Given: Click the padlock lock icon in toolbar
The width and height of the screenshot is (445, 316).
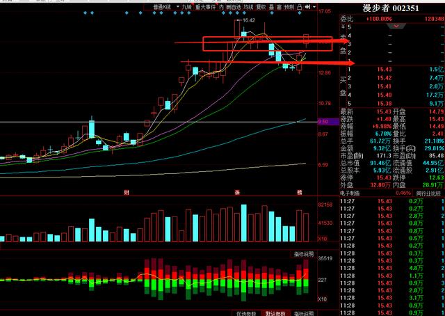Looking at the screenshot, I should click(x=299, y=7).
